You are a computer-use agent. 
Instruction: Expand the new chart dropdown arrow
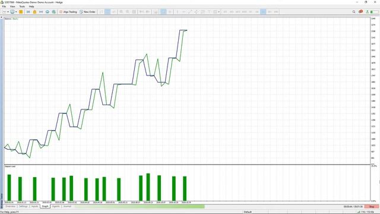pyautogui.click(x=8, y=12)
